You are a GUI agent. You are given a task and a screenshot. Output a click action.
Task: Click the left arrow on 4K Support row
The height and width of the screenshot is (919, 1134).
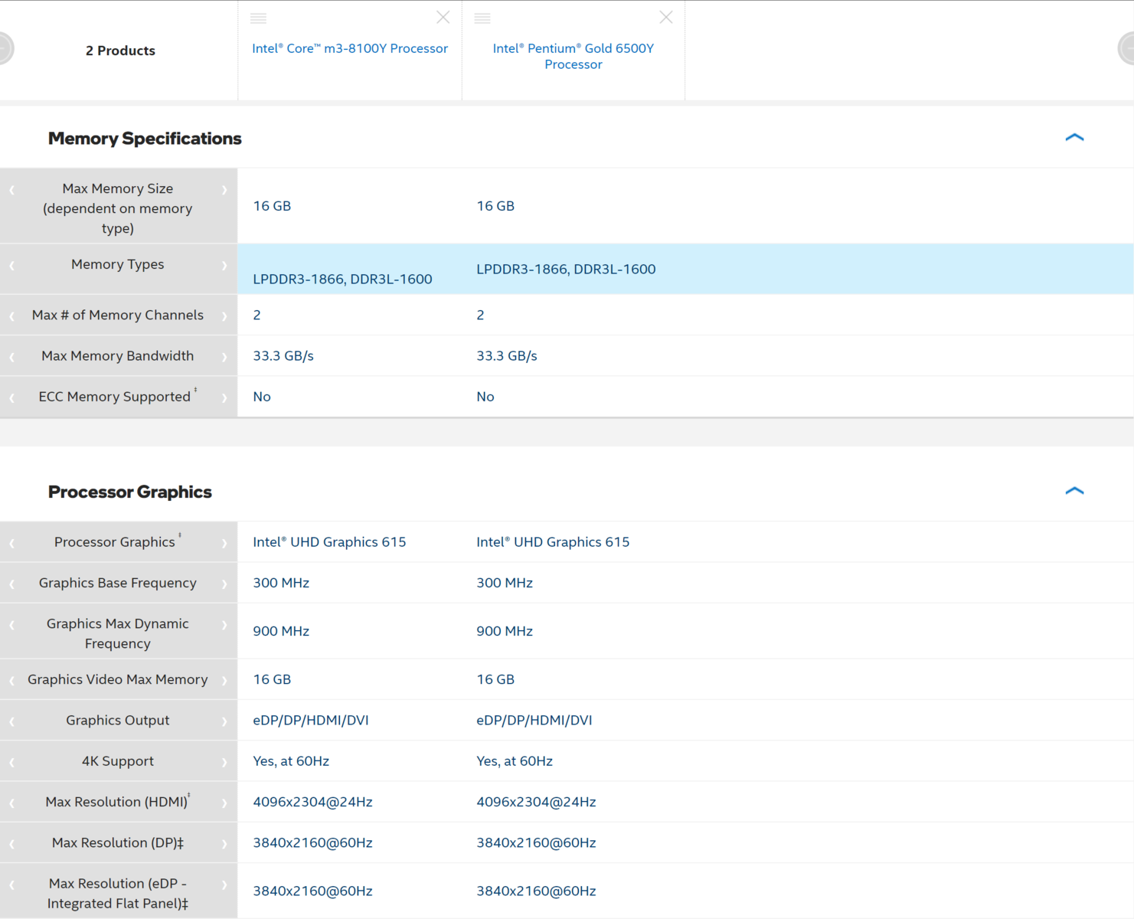click(x=12, y=762)
